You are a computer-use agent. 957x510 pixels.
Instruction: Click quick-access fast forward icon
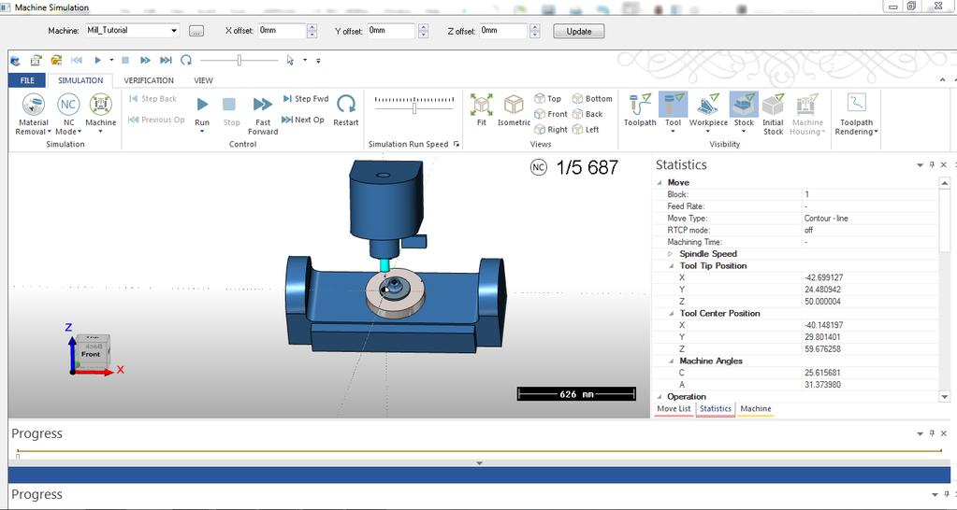click(145, 61)
